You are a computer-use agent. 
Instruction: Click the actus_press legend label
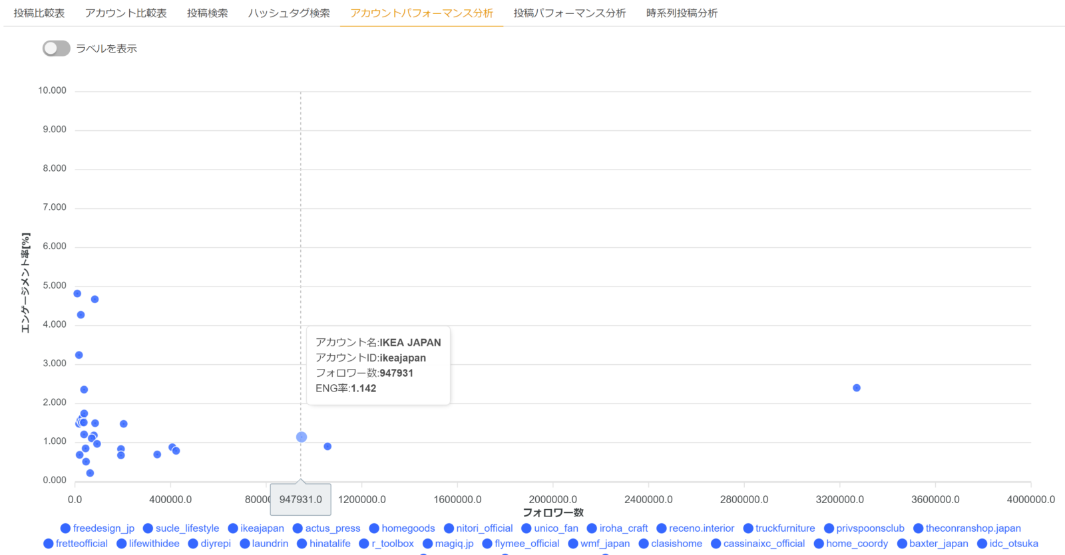pyautogui.click(x=333, y=528)
